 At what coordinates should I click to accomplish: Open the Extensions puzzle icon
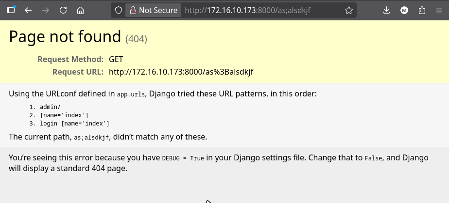(x=421, y=10)
